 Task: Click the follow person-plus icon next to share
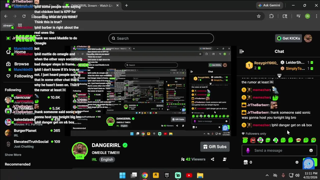(224, 159)
